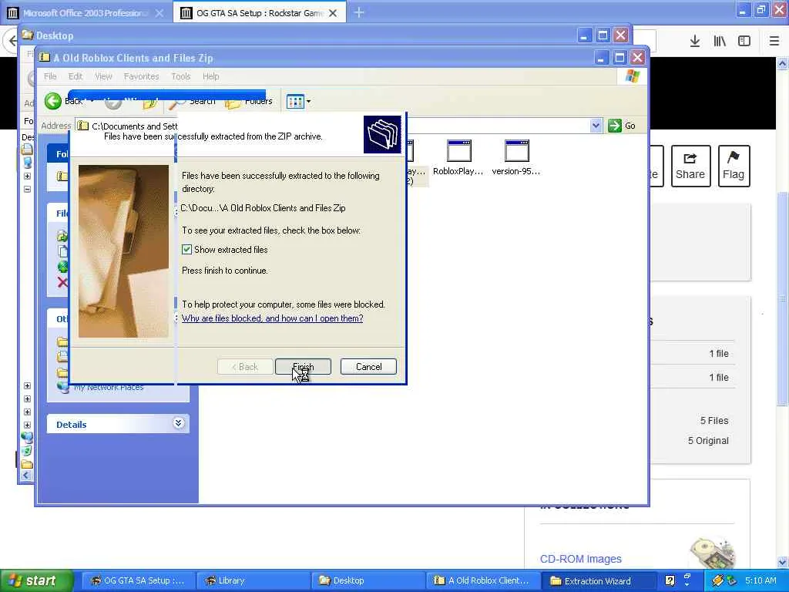Open the Tools menu
The image size is (789, 592).
(180, 76)
